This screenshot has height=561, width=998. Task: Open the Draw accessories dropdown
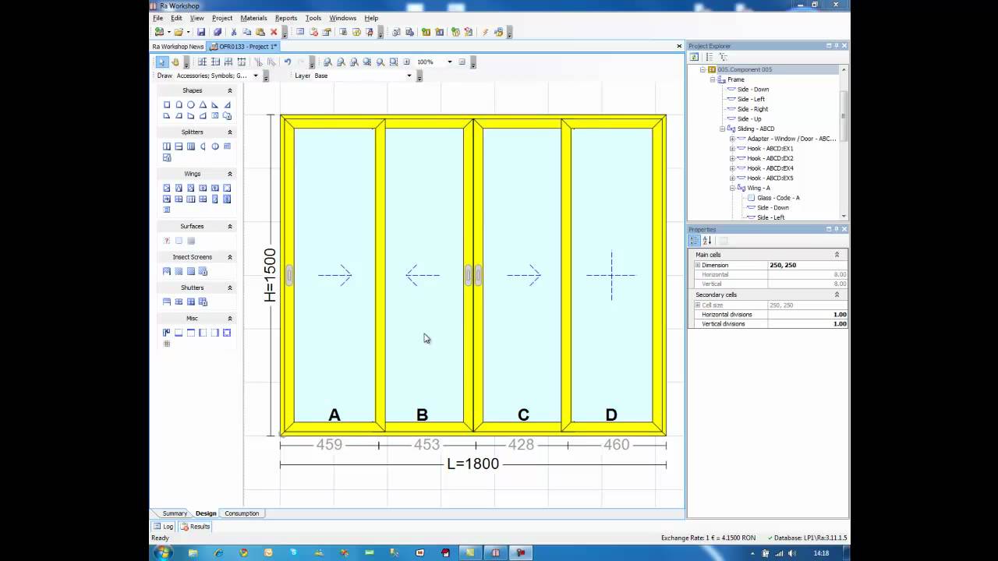[x=254, y=76]
